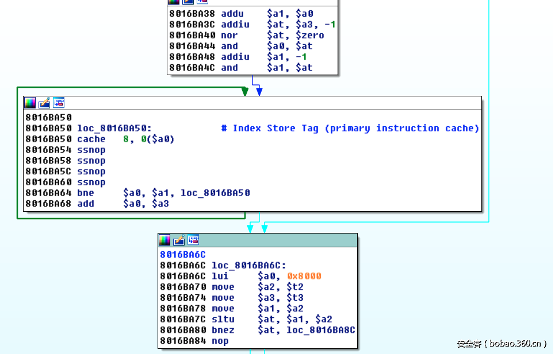Screen dimensions: 555x354
Task: Select the loc_8016BA6C: label line
Action: [x=249, y=265]
